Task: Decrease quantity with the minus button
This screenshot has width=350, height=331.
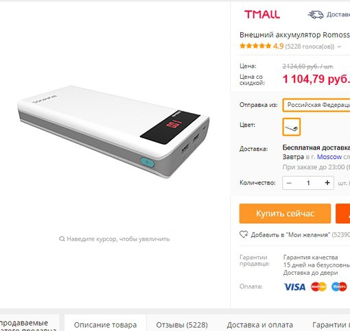Action: click(289, 183)
